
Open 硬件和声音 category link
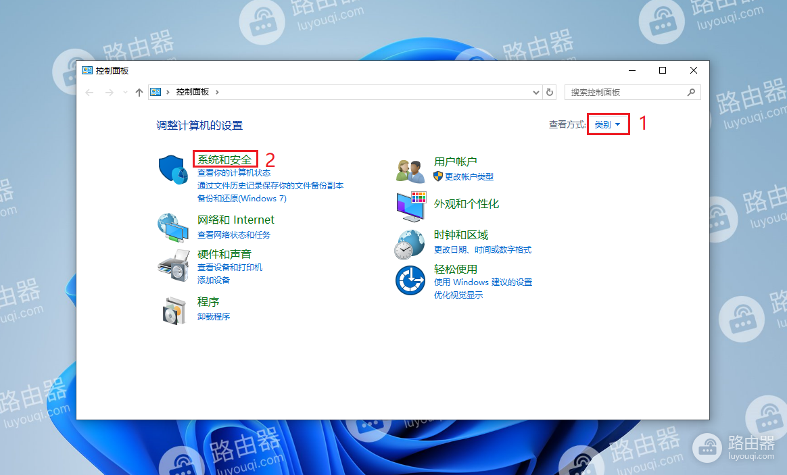tap(224, 254)
